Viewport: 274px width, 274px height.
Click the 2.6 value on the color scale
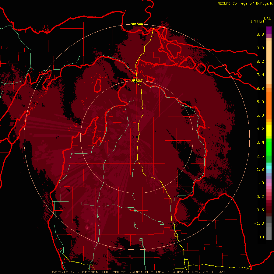click(260, 156)
